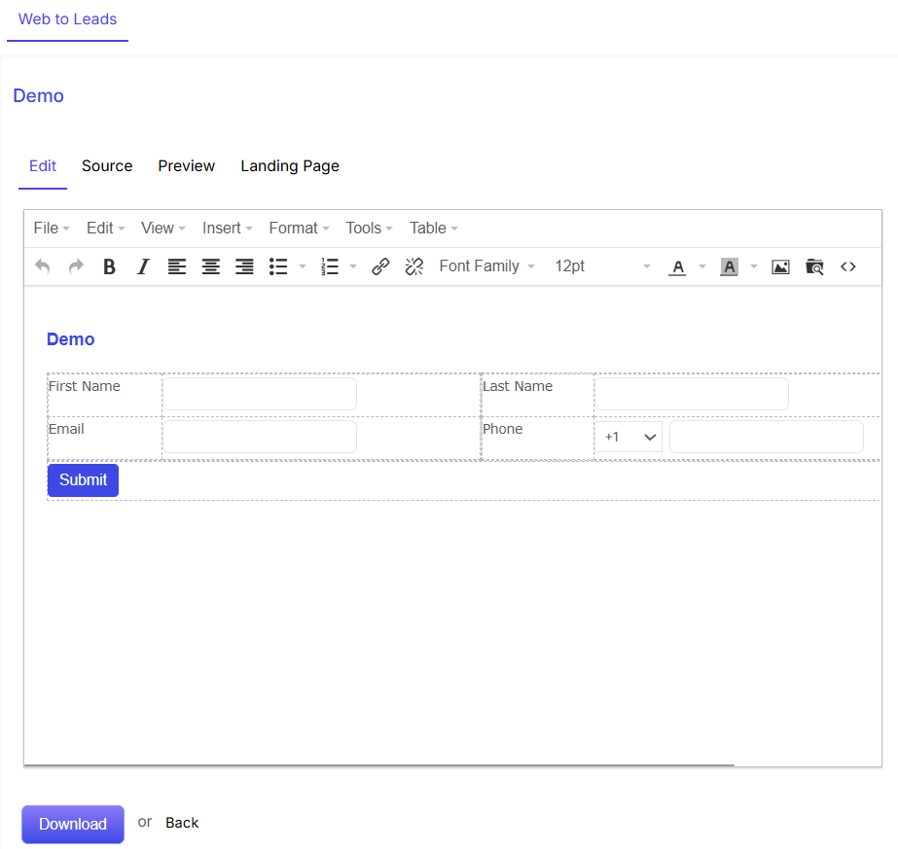Select the Web to Leads tab
Screen dimensions: 898x849
(x=67, y=19)
